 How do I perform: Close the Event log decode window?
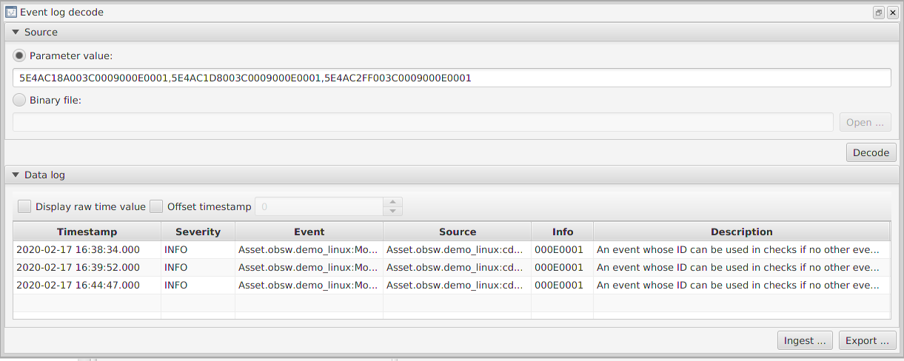point(892,13)
